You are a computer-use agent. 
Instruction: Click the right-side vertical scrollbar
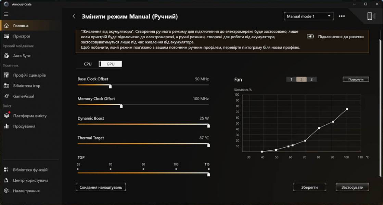tap(380, 107)
